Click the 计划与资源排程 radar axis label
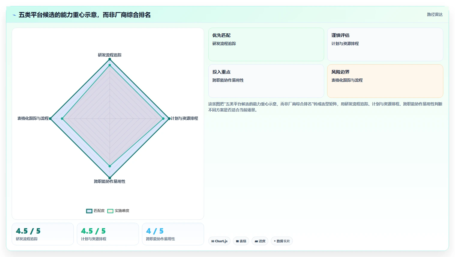455x257 pixels. pos(184,118)
